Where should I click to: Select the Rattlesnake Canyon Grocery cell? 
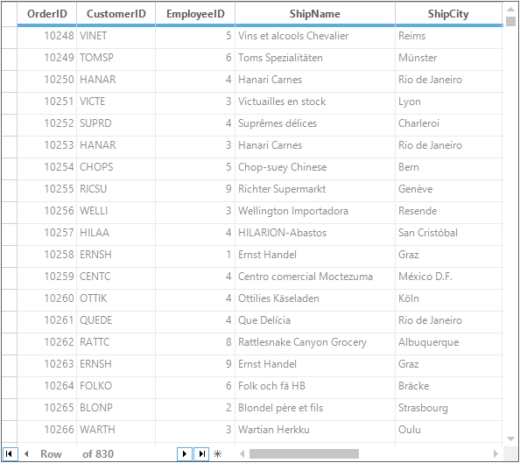pyautogui.click(x=315, y=342)
